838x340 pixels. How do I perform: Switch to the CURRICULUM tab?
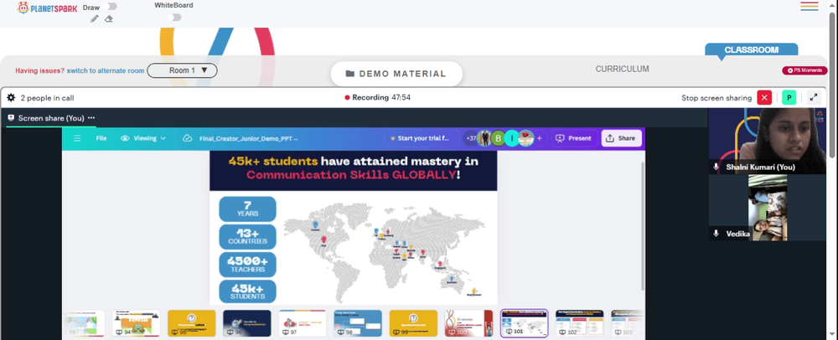pyautogui.click(x=622, y=69)
